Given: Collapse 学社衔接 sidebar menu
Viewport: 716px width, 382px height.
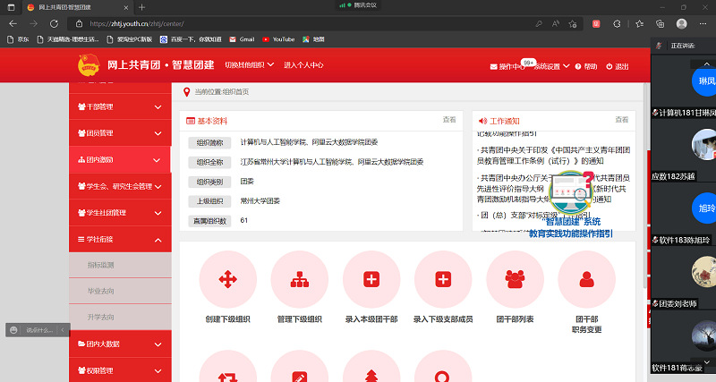Looking at the screenshot, I should [x=120, y=239].
